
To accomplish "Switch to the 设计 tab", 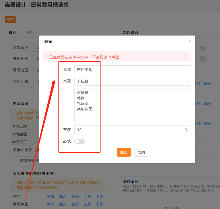I will pyautogui.click(x=12, y=32).
